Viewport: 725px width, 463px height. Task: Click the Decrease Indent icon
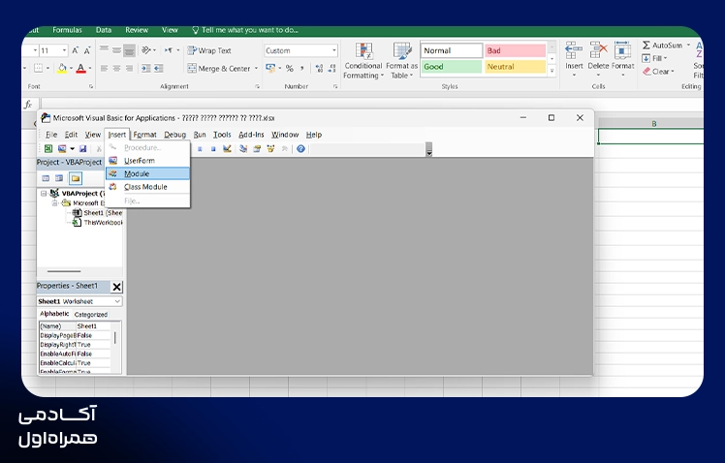click(x=146, y=69)
